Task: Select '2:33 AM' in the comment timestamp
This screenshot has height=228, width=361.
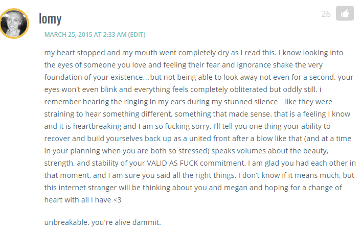Action: coord(115,35)
